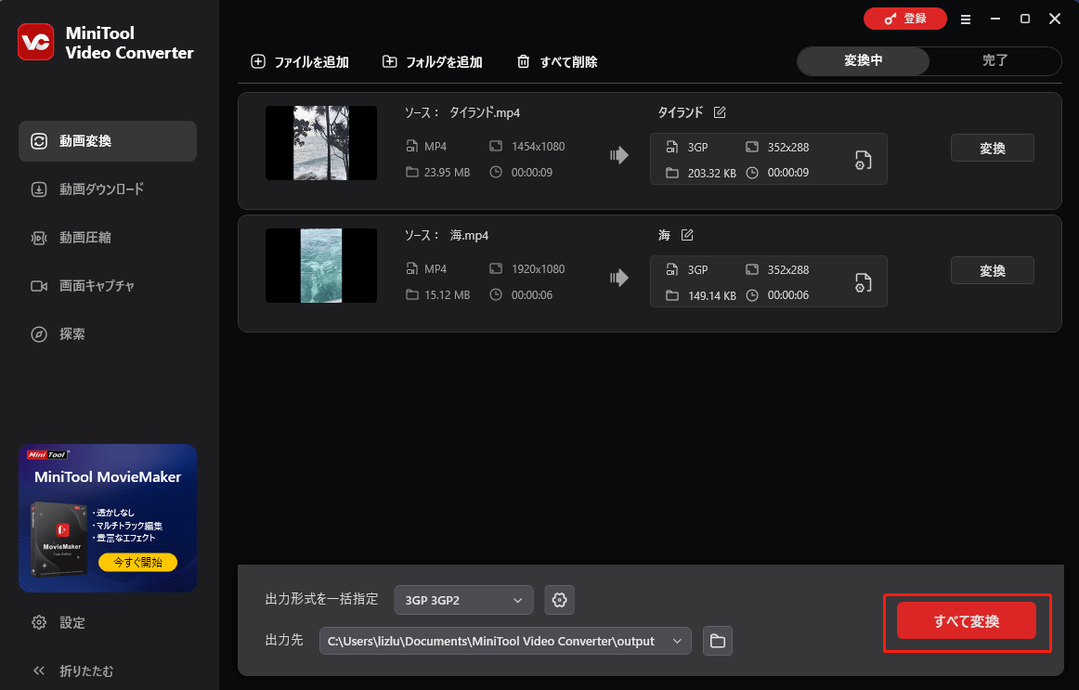
Task: Click the 出力形式を一括指定 label
Action: 321,599
